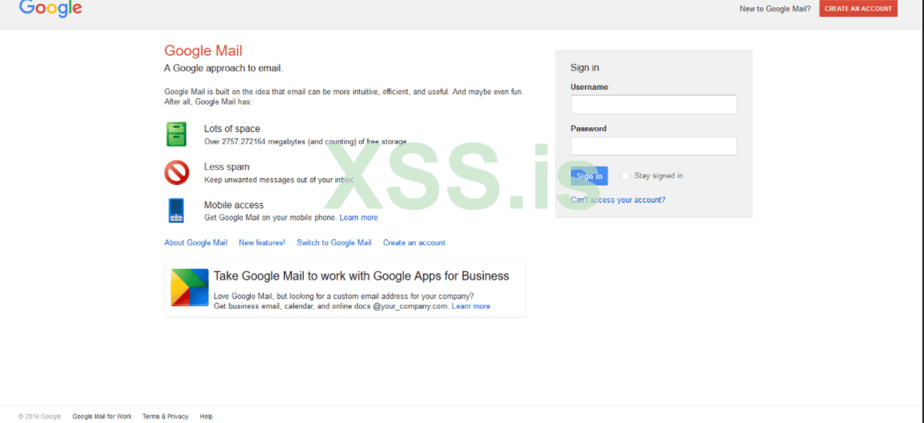Click the blue Sign in button
Image resolution: width=924 pixels, height=423 pixels.
click(x=589, y=176)
